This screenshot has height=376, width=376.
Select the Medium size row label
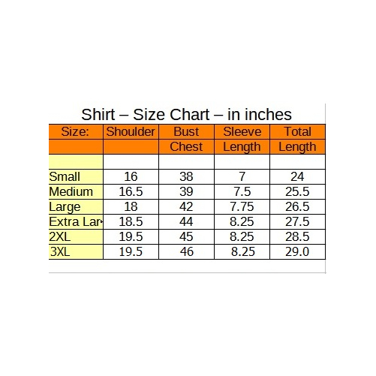76,192
